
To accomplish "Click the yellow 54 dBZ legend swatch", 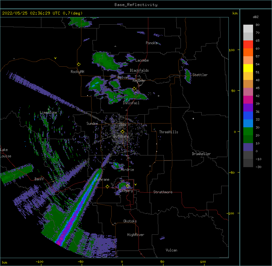I will pyautogui.click(x=248, y=68).
